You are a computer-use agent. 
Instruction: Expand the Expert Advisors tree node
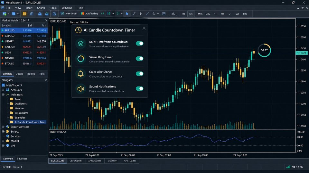click(x=3, y=127)
